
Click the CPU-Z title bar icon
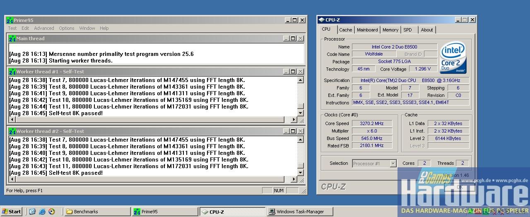(321, 19)
